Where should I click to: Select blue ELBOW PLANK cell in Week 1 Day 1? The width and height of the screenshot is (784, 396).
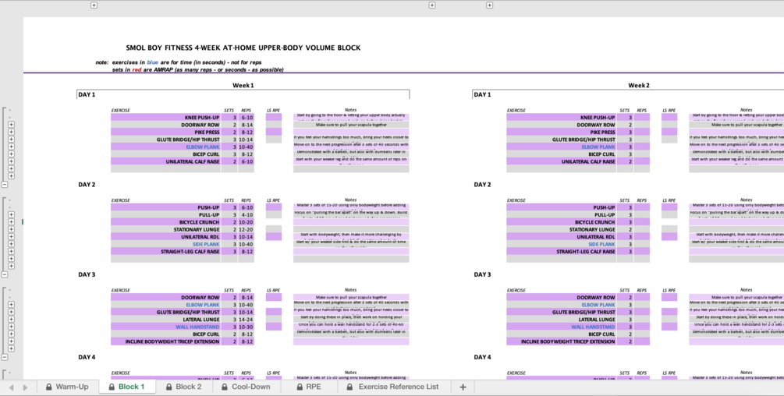pos(165,147)
